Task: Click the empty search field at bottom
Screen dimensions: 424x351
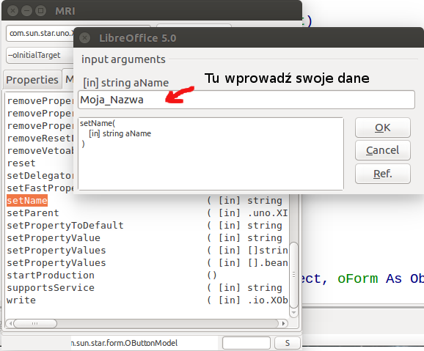Action: [x=246, y=343]
